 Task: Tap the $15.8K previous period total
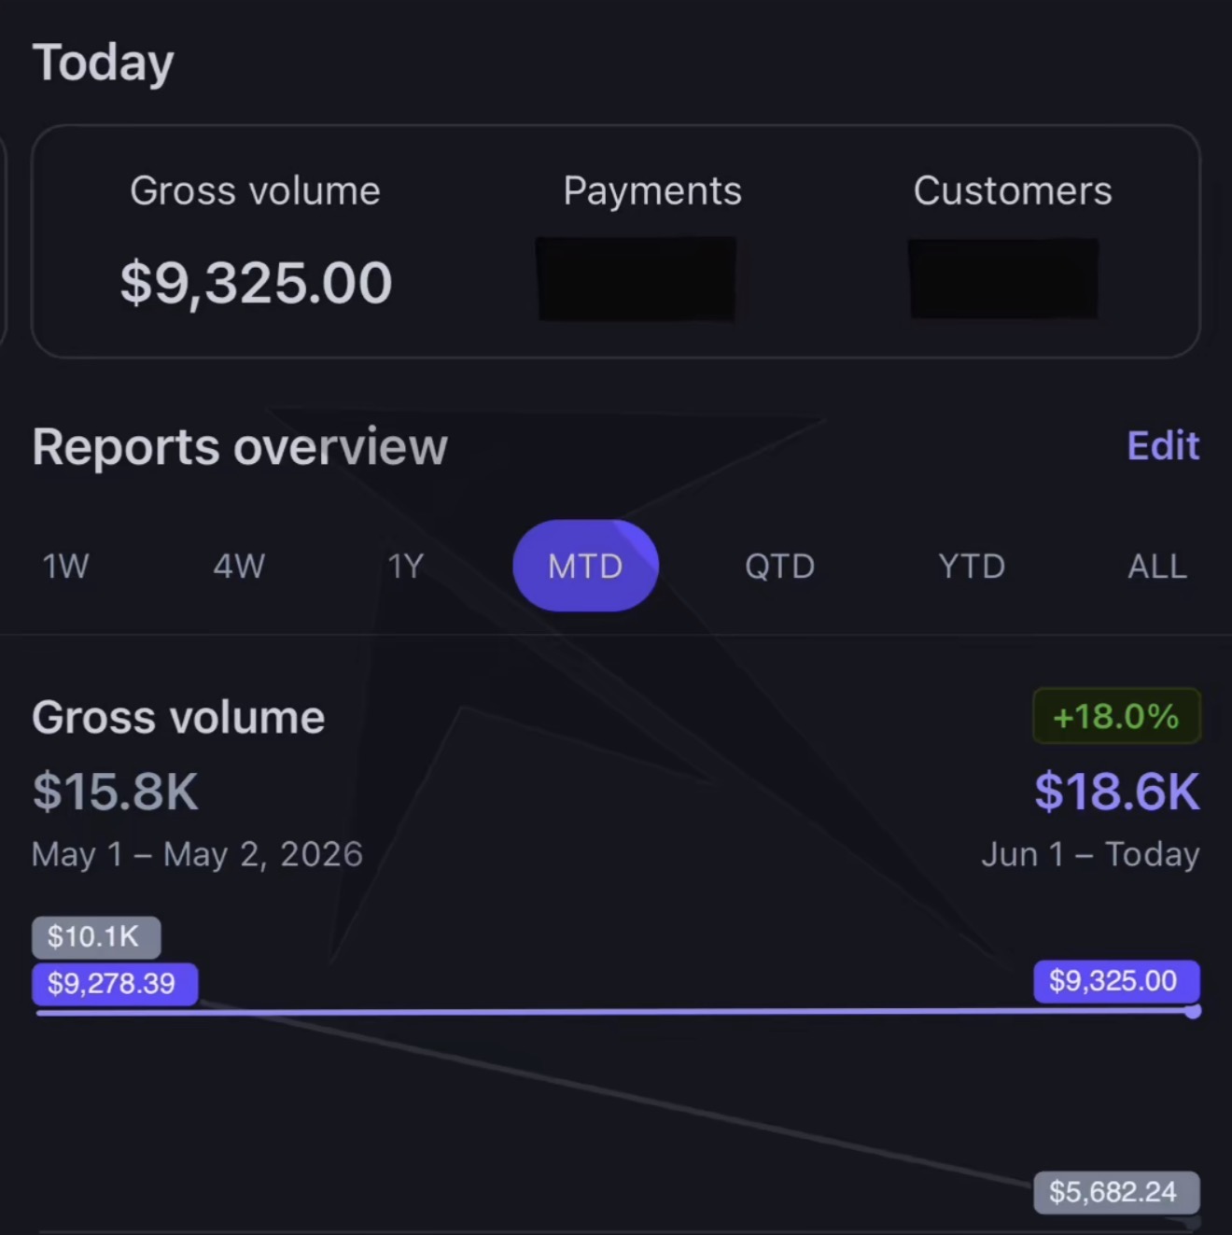(116, 792)
